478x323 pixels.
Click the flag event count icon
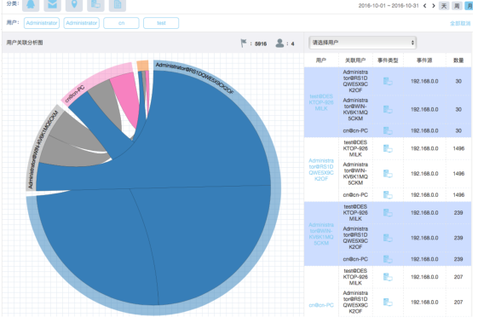pyautogui.click(x=244, y=43)
